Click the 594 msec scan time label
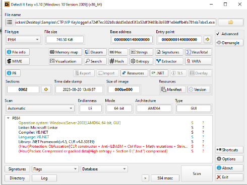 pyautogui.click(x=165, y=178)
